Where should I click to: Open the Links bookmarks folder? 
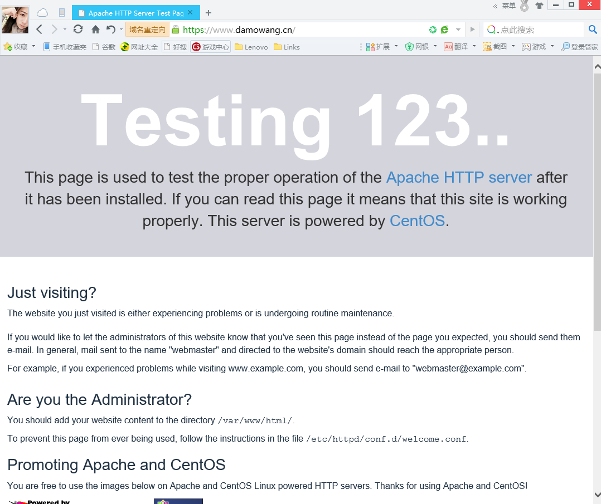click(287, 47)
